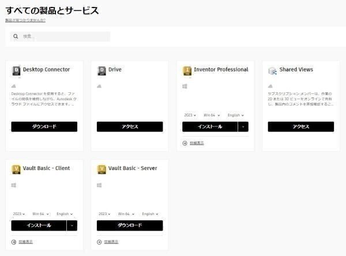Open the 詳細表示 link under Vault Basic - Server
346x256 pixels.
click(x=111, y=242)
